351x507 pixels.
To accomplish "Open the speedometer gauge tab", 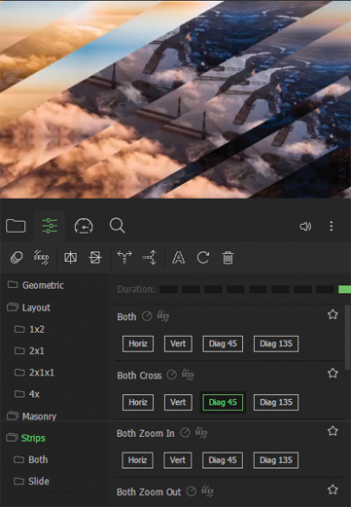I will (x=84, y=226).
